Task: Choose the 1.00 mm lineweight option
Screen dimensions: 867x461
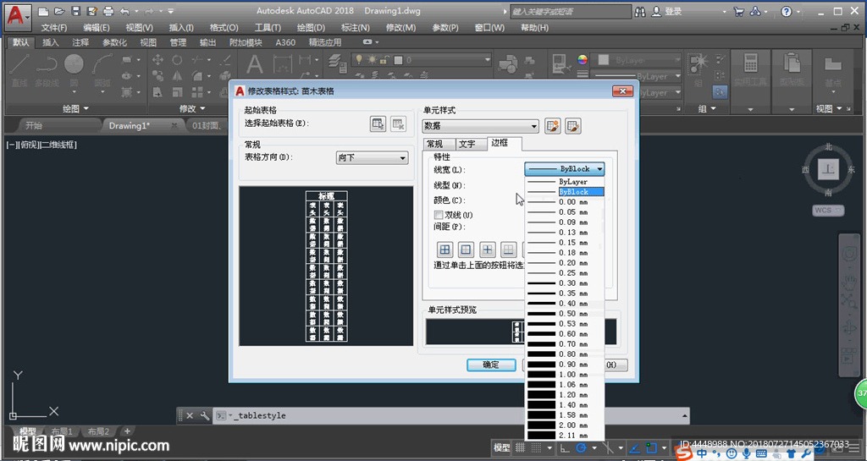Action: (x=565, y=375)
